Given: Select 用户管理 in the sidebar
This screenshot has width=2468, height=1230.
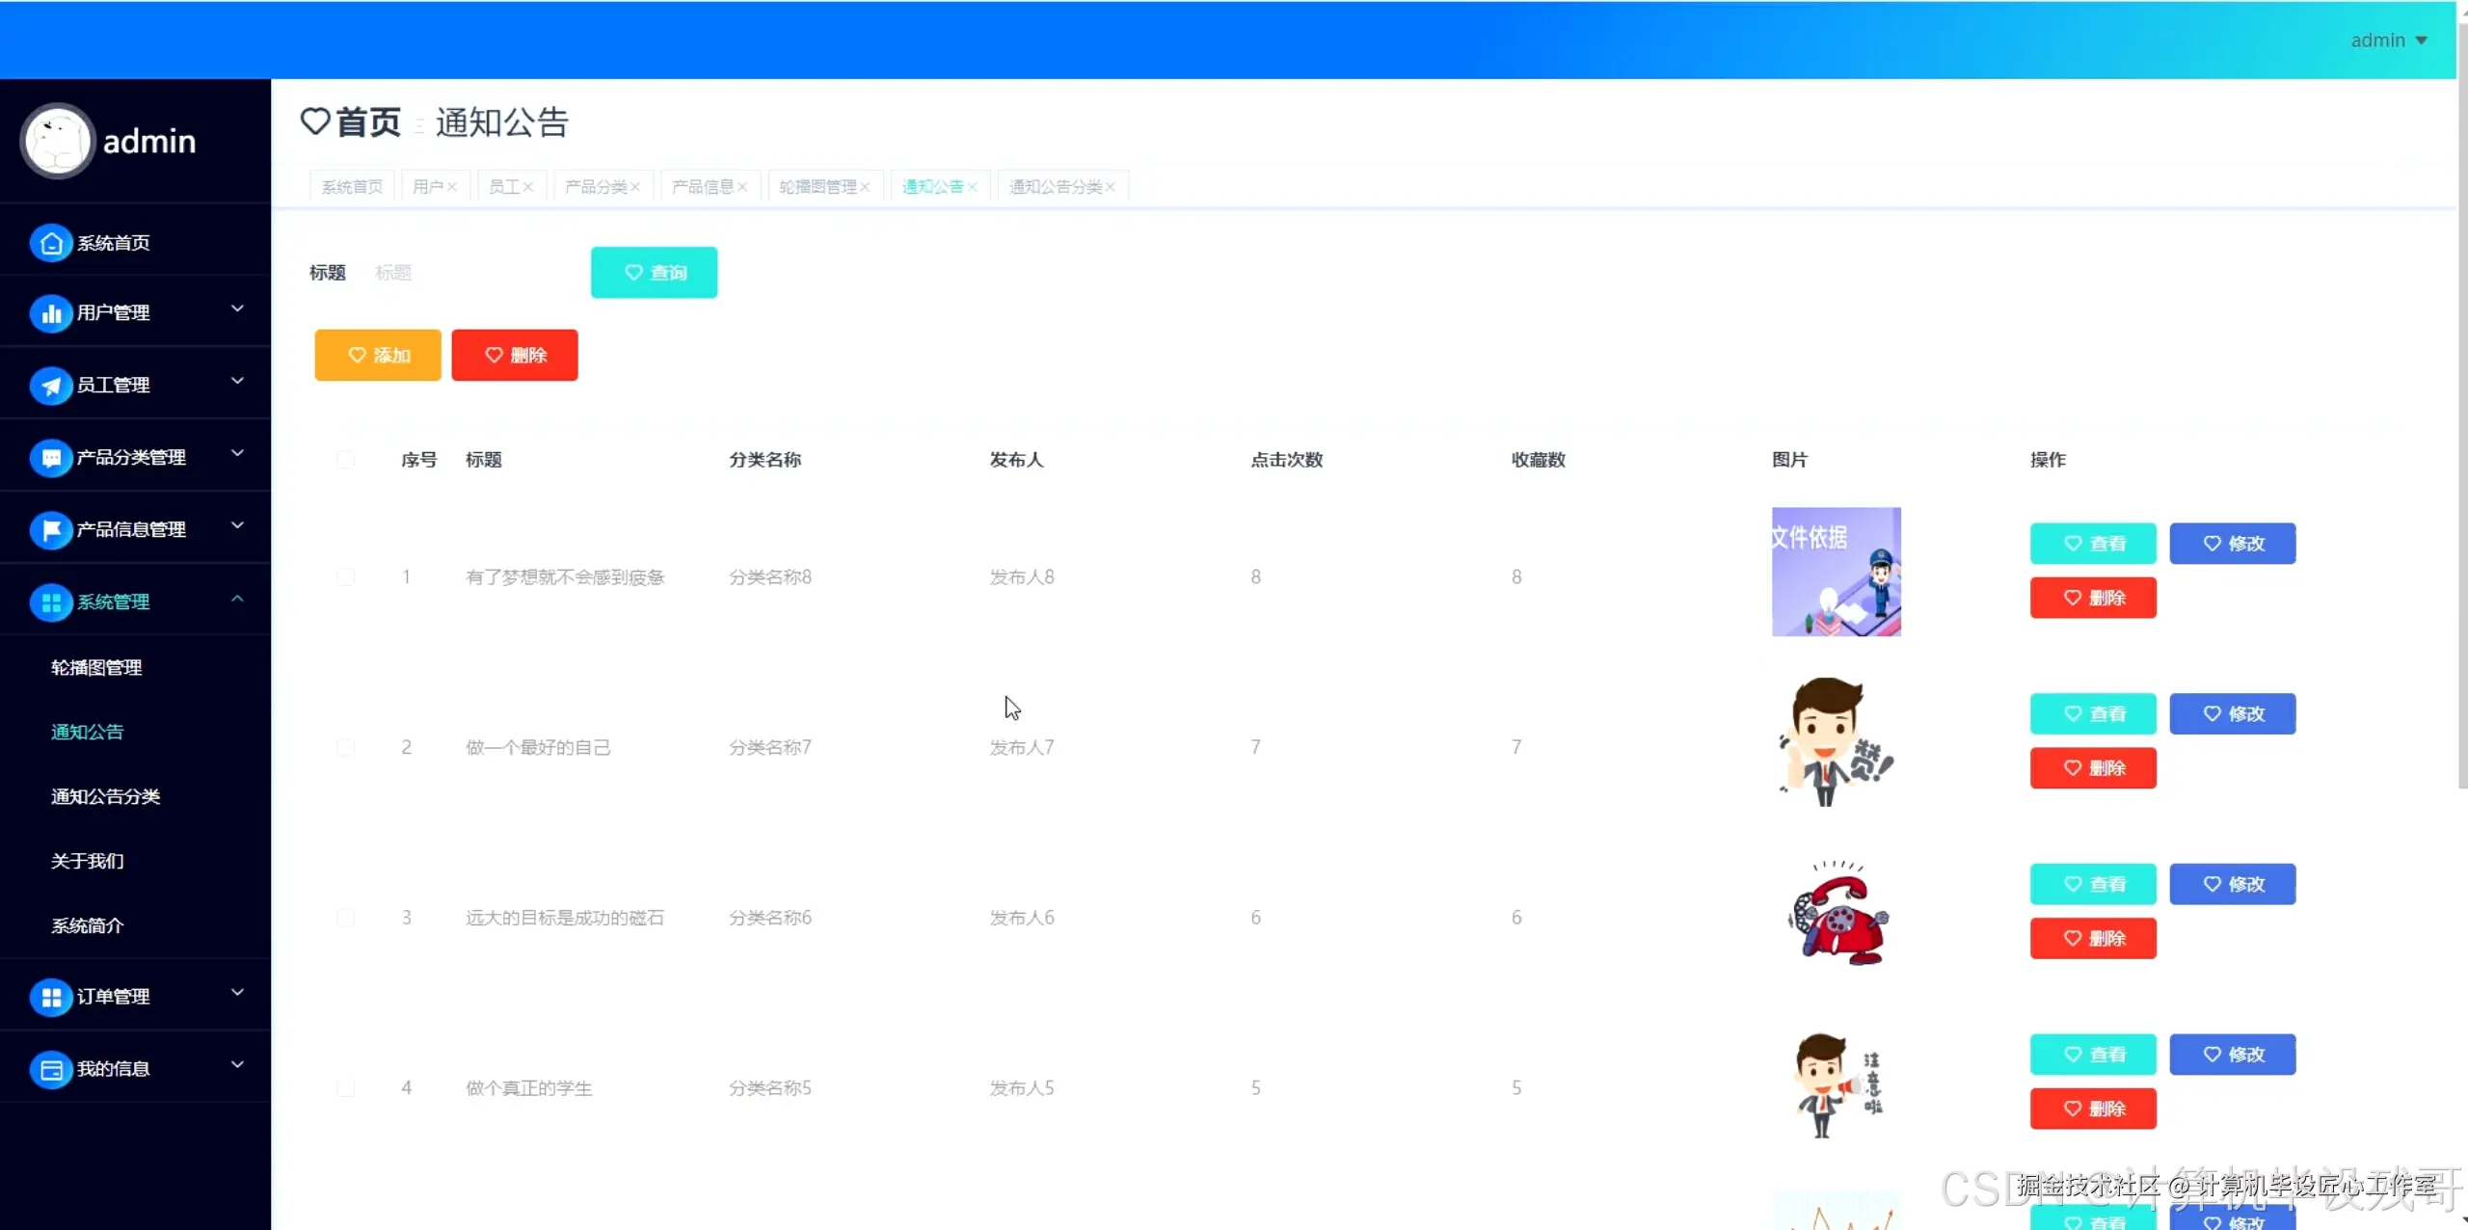Looking at the screenshot, I should (114, 312).
